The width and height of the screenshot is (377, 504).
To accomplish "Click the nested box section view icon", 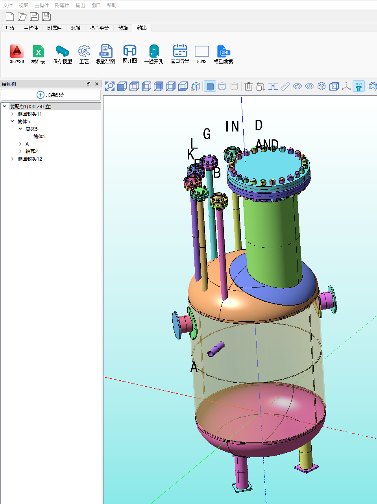I will pyautogui.click(x=334, y=86).
